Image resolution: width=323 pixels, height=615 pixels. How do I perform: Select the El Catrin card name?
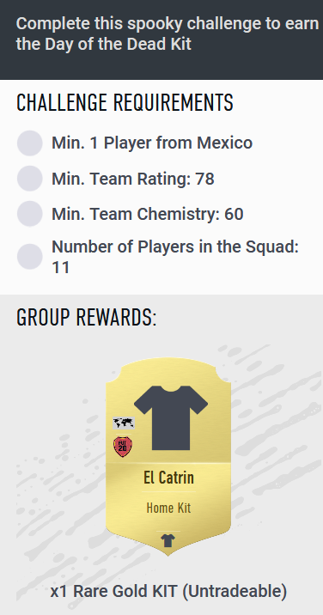coord(168,478)
